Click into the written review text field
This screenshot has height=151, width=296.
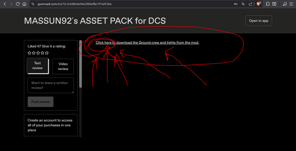point(51,85)
